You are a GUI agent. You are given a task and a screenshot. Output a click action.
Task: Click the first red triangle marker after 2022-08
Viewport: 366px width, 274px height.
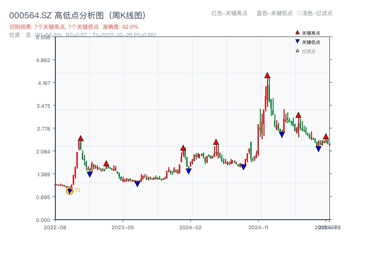point(81,137)
